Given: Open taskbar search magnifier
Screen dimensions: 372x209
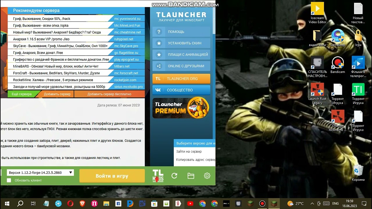Looking at the screenshot, I should pyautogui.click(x=20, y=203).
